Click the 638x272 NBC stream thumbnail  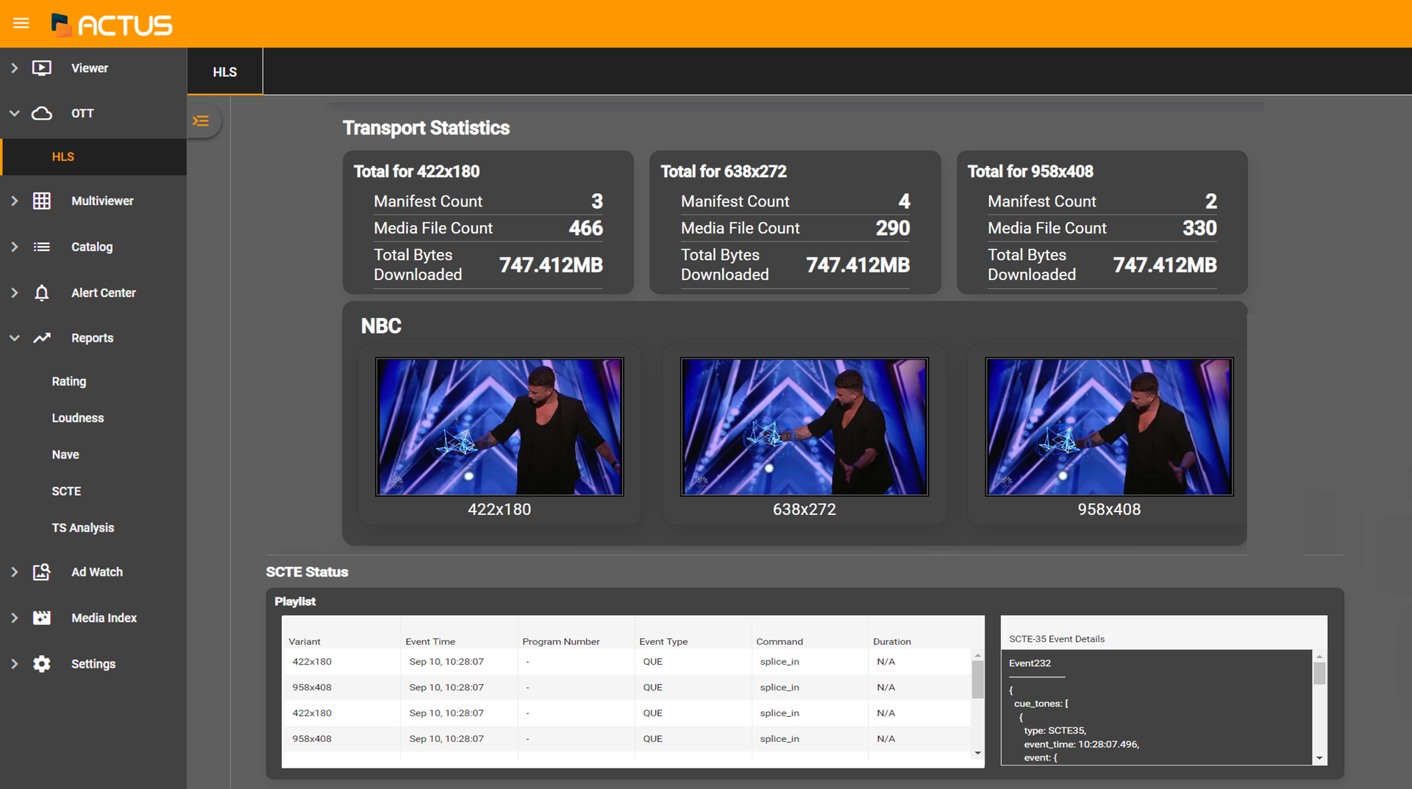pyautogui.click(x=804, y=427)
